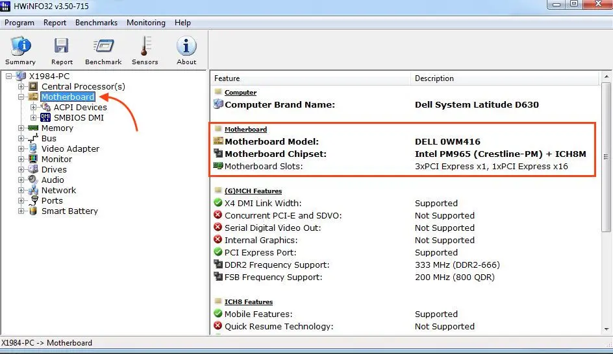This screenshot has width=613, height=354.
Task: Select the 'Mobile Features:' row
Action: tap(405, 314)
